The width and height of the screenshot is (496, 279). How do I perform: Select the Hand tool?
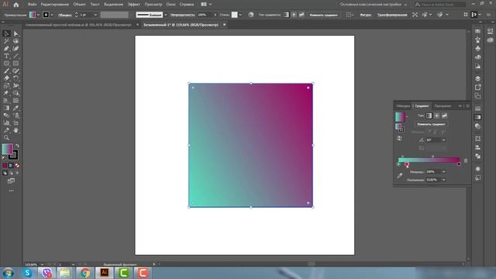tap(15, 130)
